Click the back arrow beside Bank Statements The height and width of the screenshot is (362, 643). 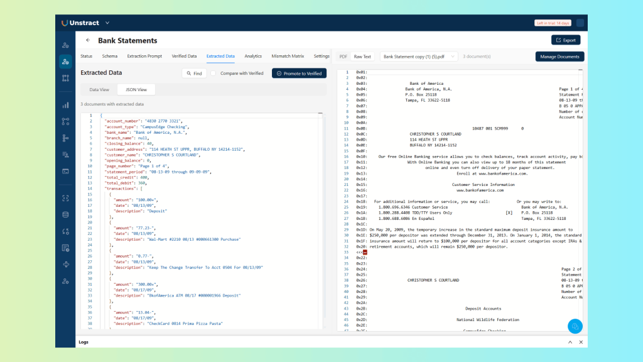point(88,40)
